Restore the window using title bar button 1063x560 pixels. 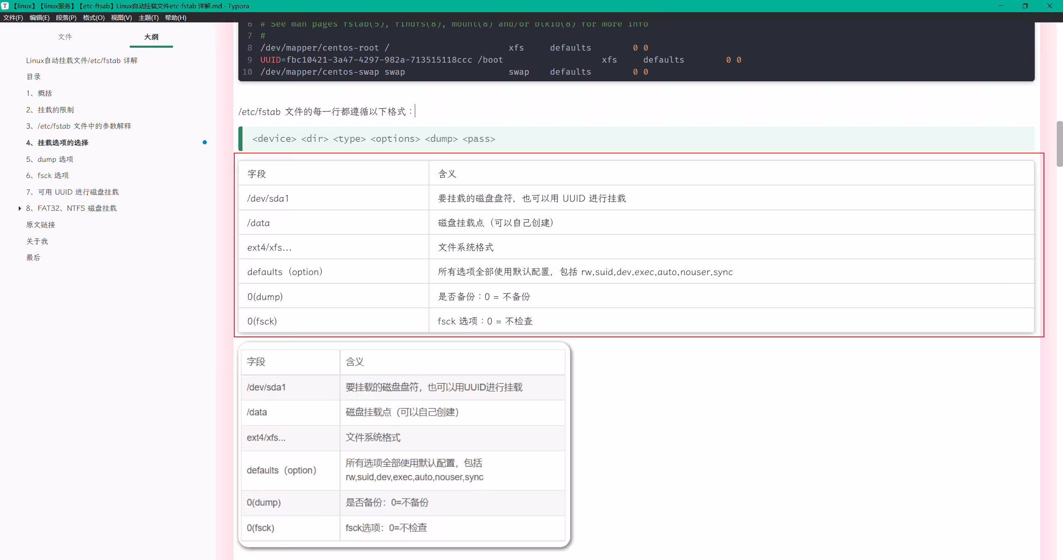1025,6
